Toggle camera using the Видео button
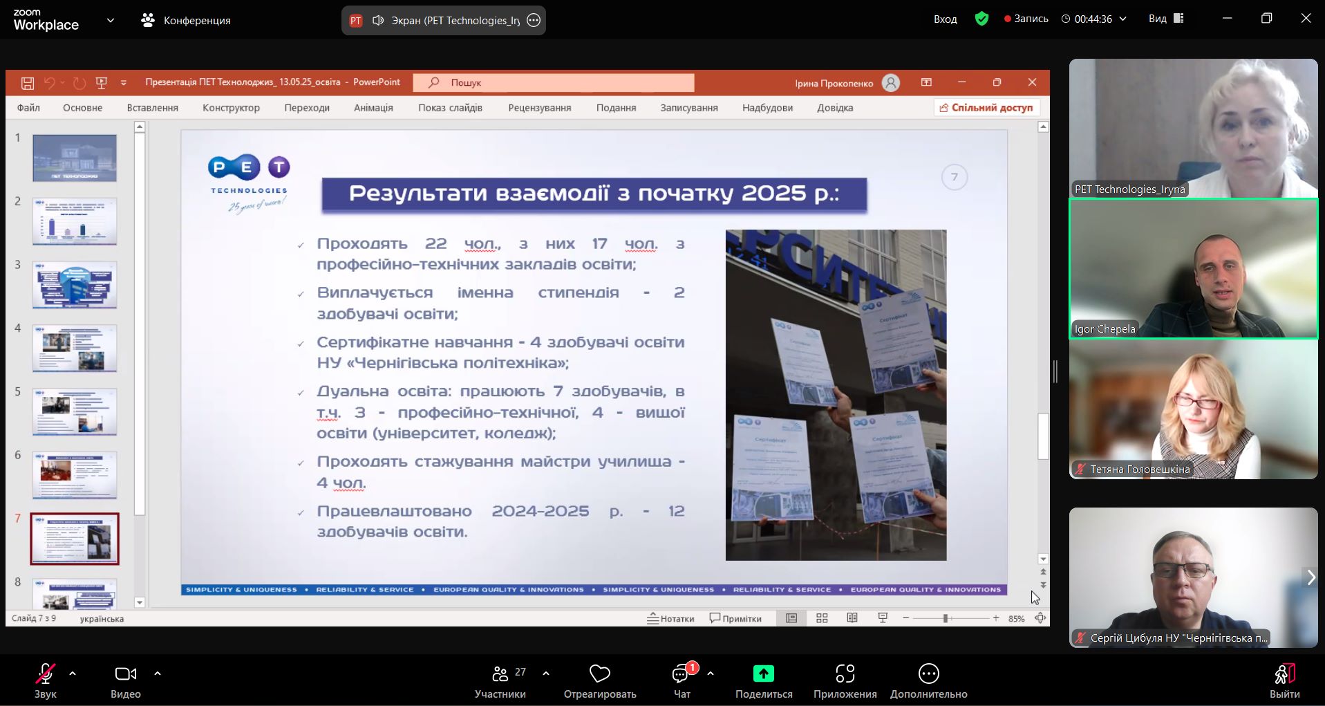1325x706 pixels. pyautogui.click(x=125, y=674)
